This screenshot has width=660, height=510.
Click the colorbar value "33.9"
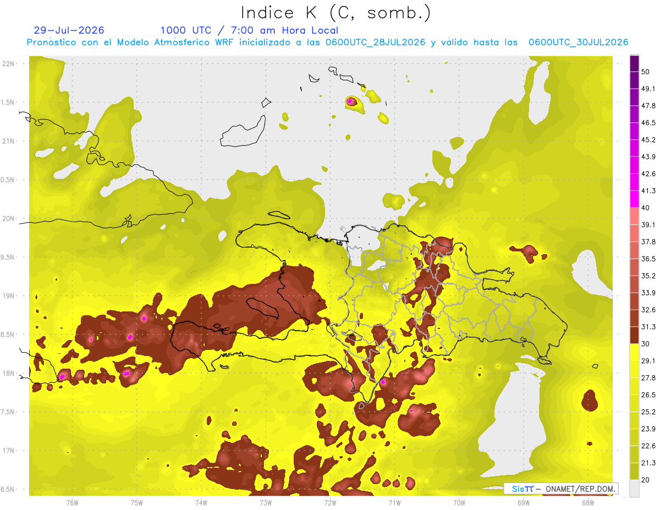click(x=648, y=293)
